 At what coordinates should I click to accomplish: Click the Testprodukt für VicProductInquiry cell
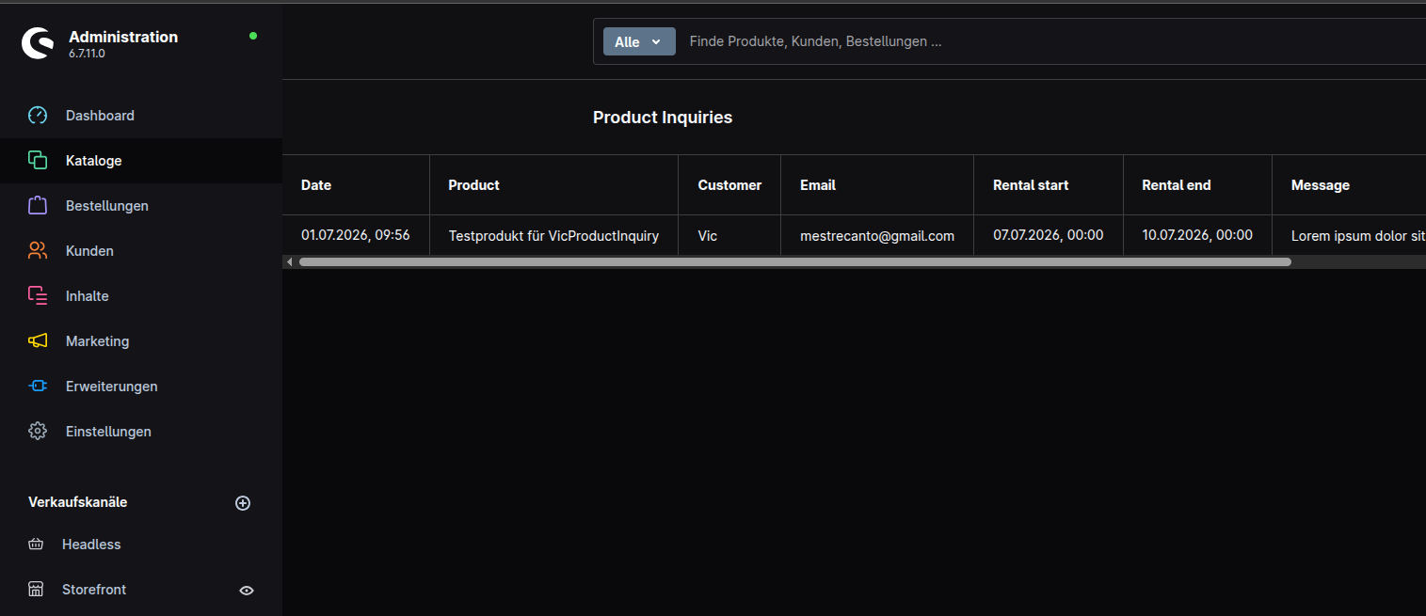pos(553,236)
